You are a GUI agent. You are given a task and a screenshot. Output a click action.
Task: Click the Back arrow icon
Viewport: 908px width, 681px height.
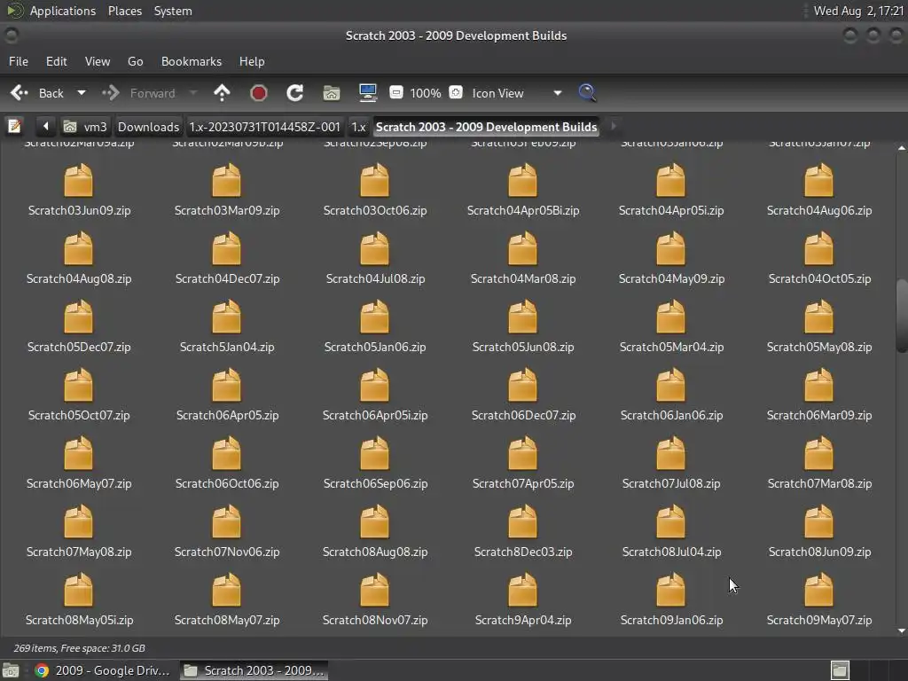[x=20, y=92]
